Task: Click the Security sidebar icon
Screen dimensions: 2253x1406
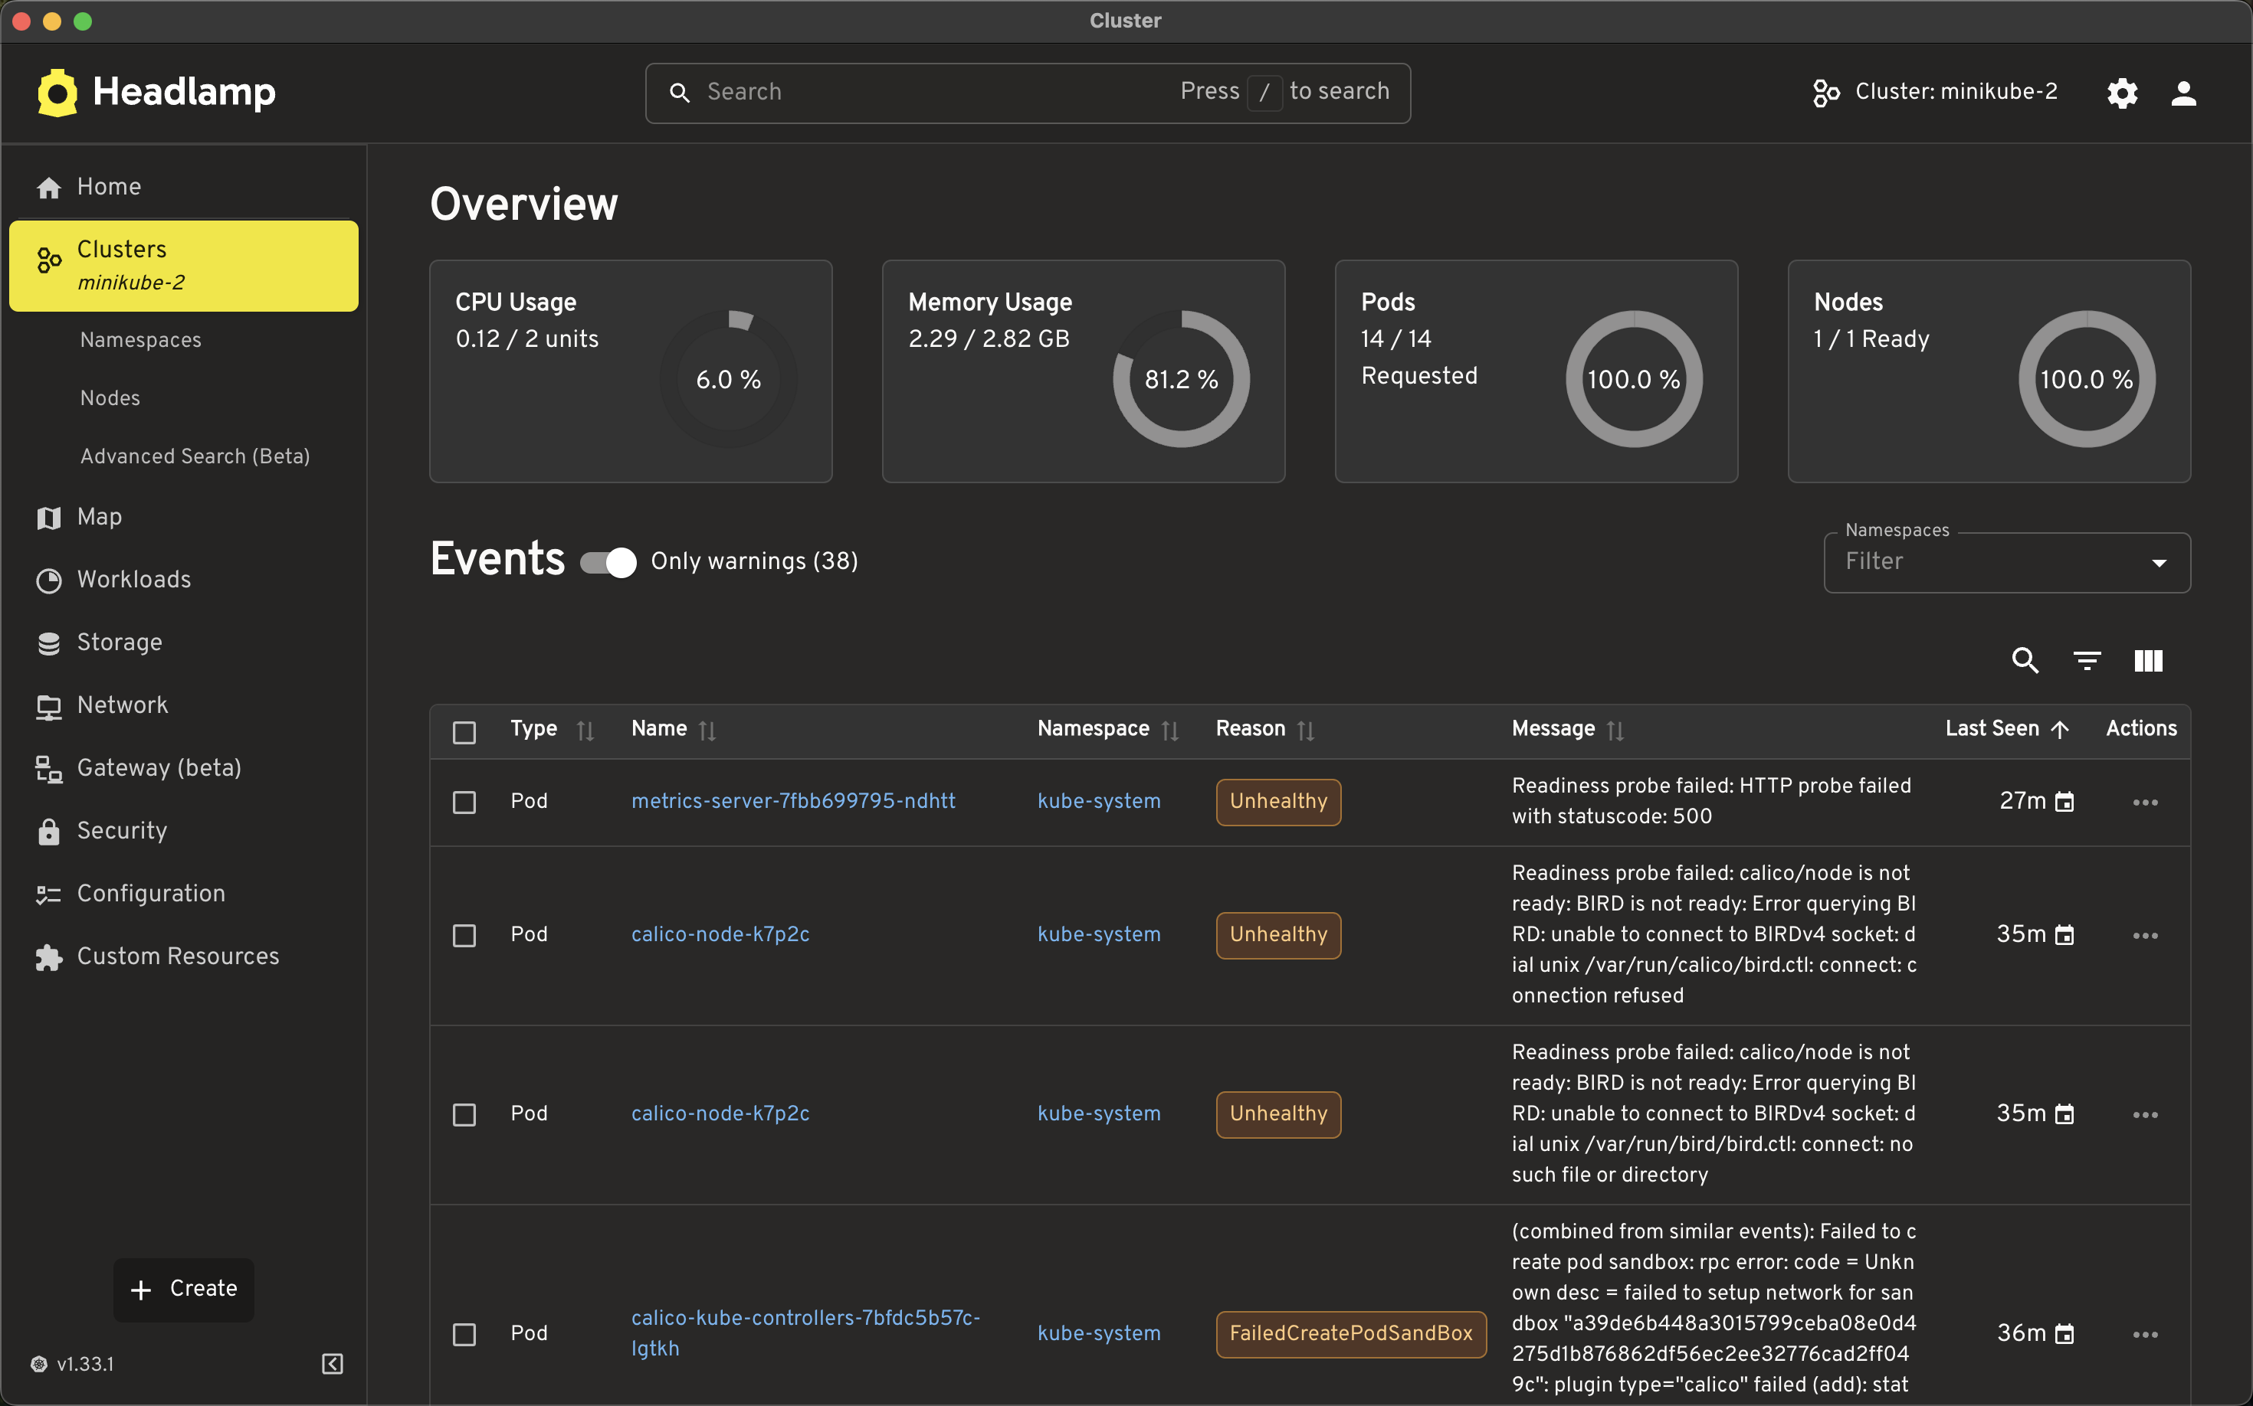Action: (x=48, y=832)
